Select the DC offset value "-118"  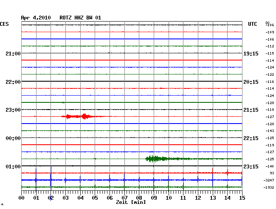click(x=270, y=110)
